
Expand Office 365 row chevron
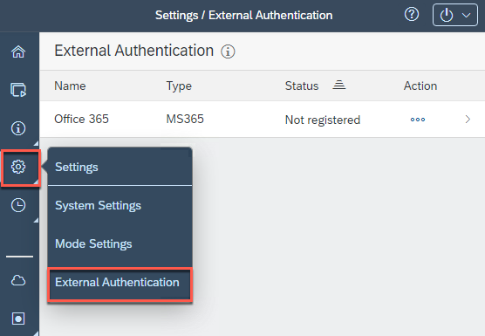pyautogui.click(x=468, y=119)
